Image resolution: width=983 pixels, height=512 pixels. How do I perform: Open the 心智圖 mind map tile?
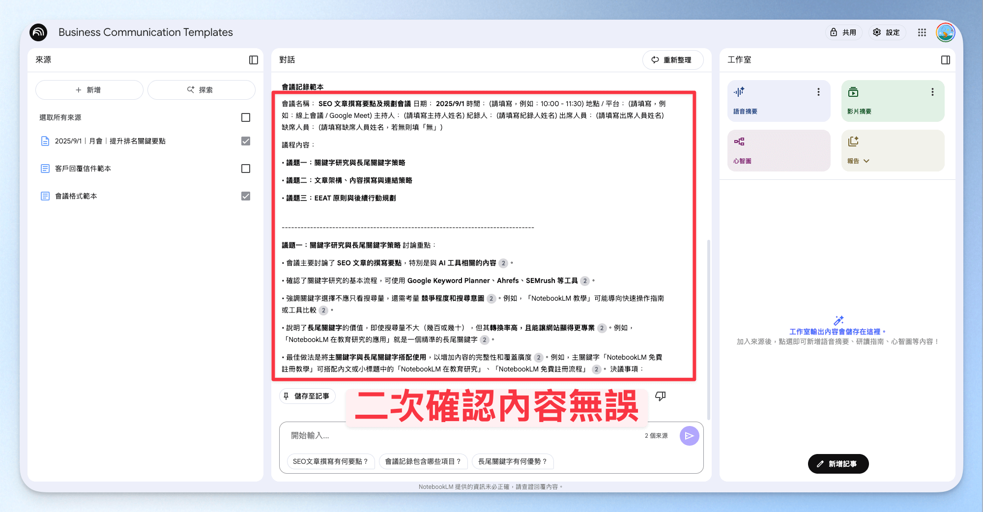click(x=779, y=150)
